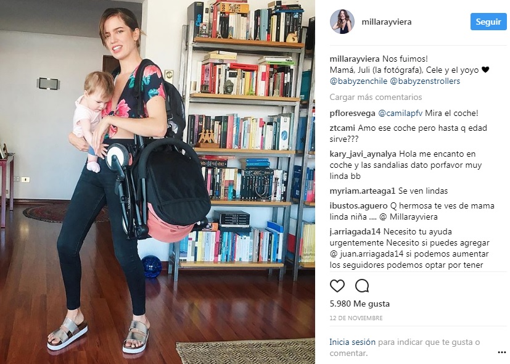Visit the @babyzenchile mention

click(x=358, y=81)
